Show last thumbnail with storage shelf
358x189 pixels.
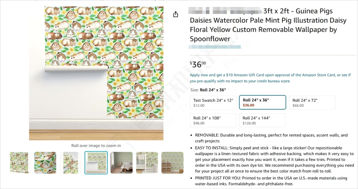172,163
